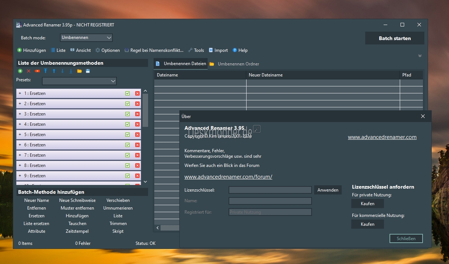
Task: Expand method 1 : Ersetzen with plus sign
Action: pyautogui.click(x=20, y=93)
